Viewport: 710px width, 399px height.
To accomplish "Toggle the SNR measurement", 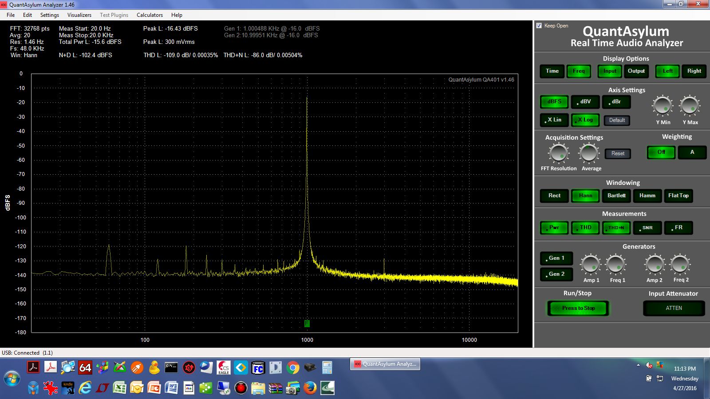I will (x=647, y=227).
